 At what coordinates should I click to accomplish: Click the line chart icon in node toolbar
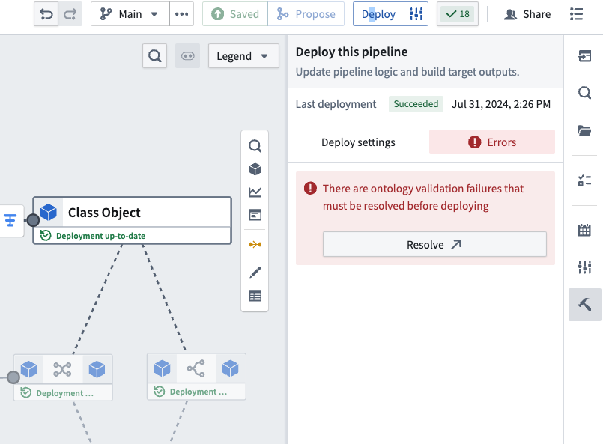(255, 192)
